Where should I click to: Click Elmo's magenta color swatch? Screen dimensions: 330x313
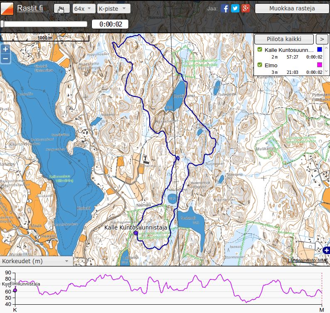[x=320, y=65]
